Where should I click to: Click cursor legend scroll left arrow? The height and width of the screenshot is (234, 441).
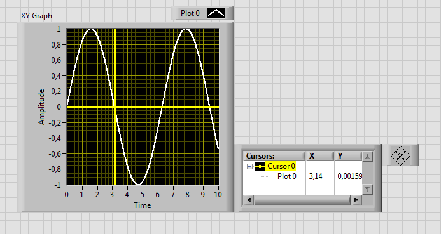tap(248, 200)
